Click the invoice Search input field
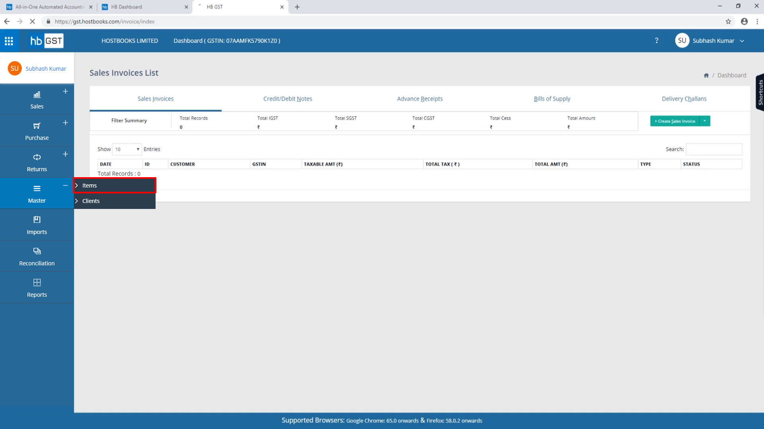The image size is (764, 429). click(714, 149)
